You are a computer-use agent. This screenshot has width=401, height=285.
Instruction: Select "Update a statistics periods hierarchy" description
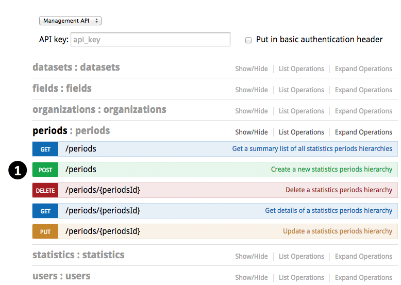pos(337,231)
